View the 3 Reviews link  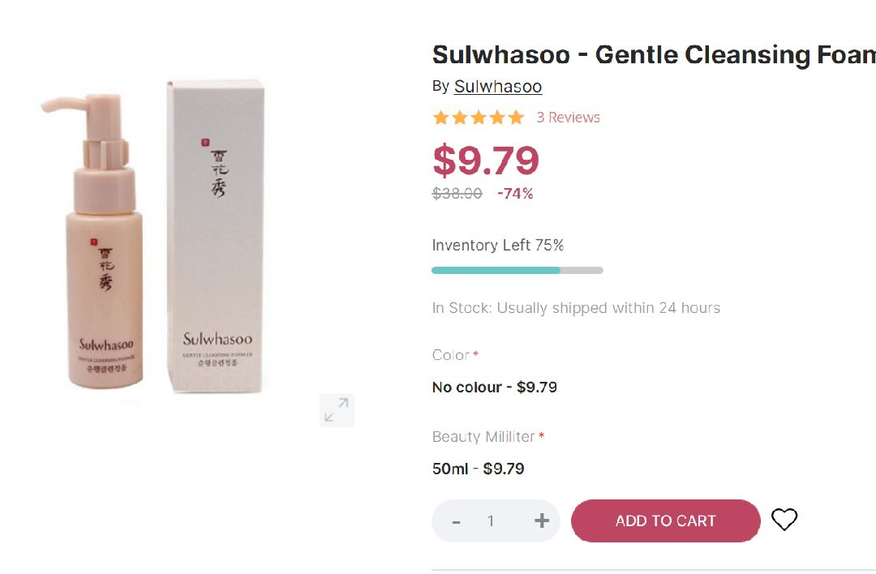click(x=568, y=118)
